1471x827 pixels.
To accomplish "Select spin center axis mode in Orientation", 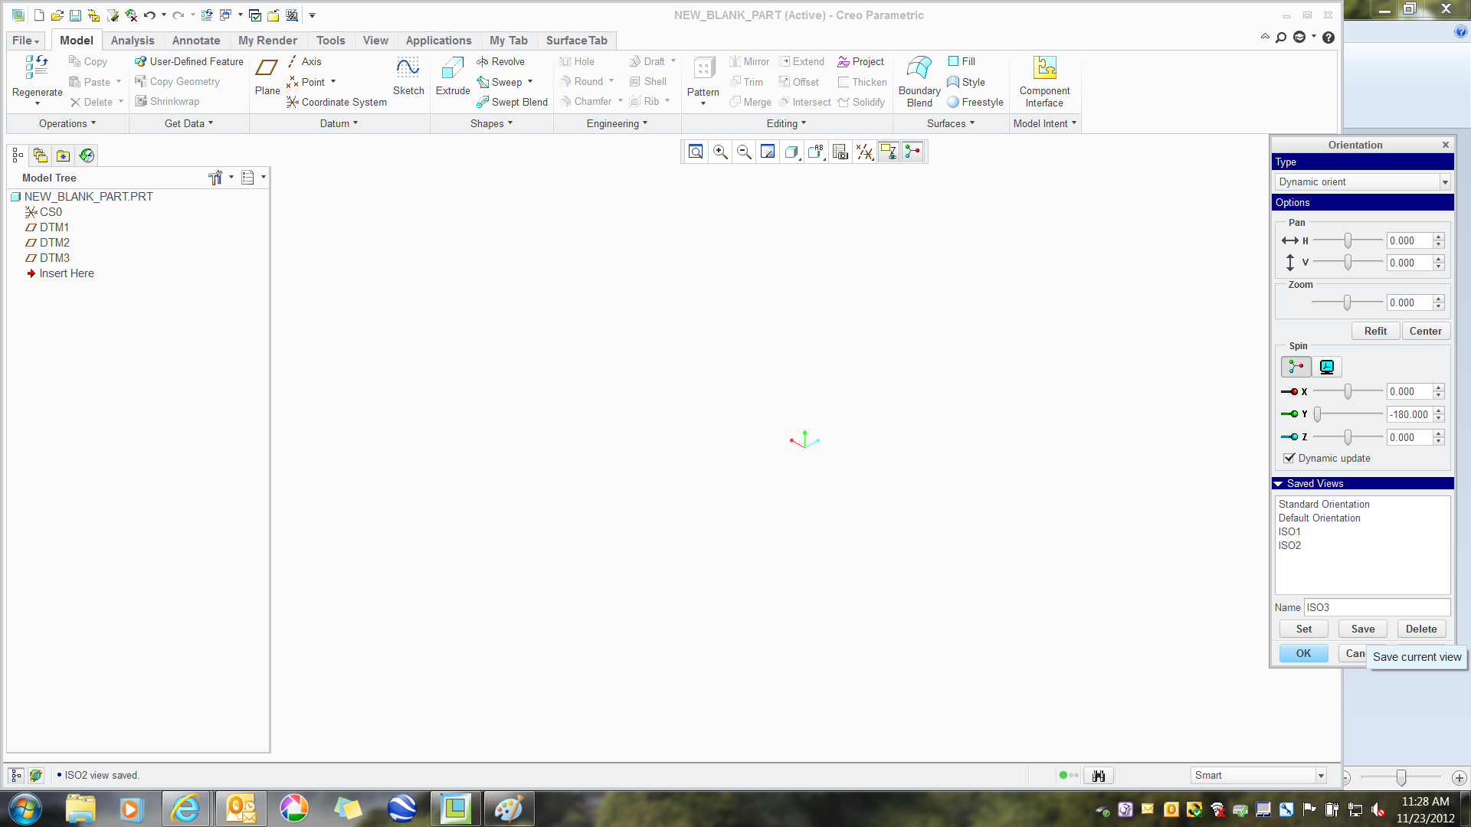I will [1296, 367].
